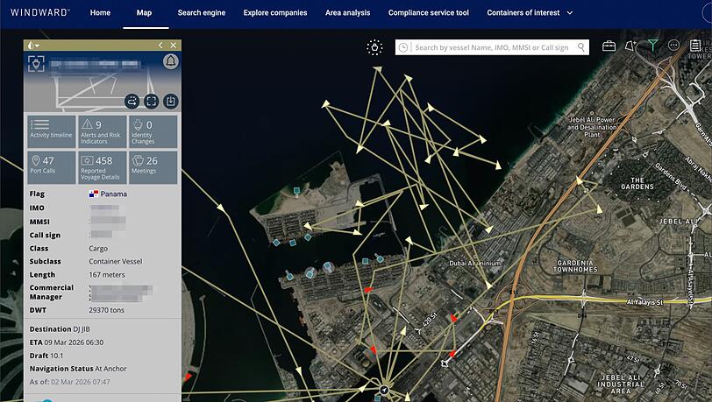712x402 pixels.
Task: Click the add alert bell toolbar icon
Action: pyautogui.click(x=630, y=46)
